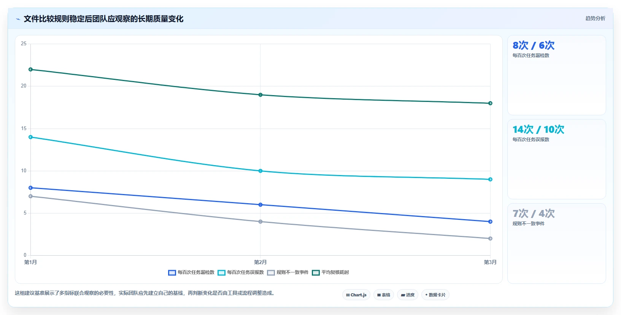Click the y-axis label 25
621x315 pixels.
24,44
